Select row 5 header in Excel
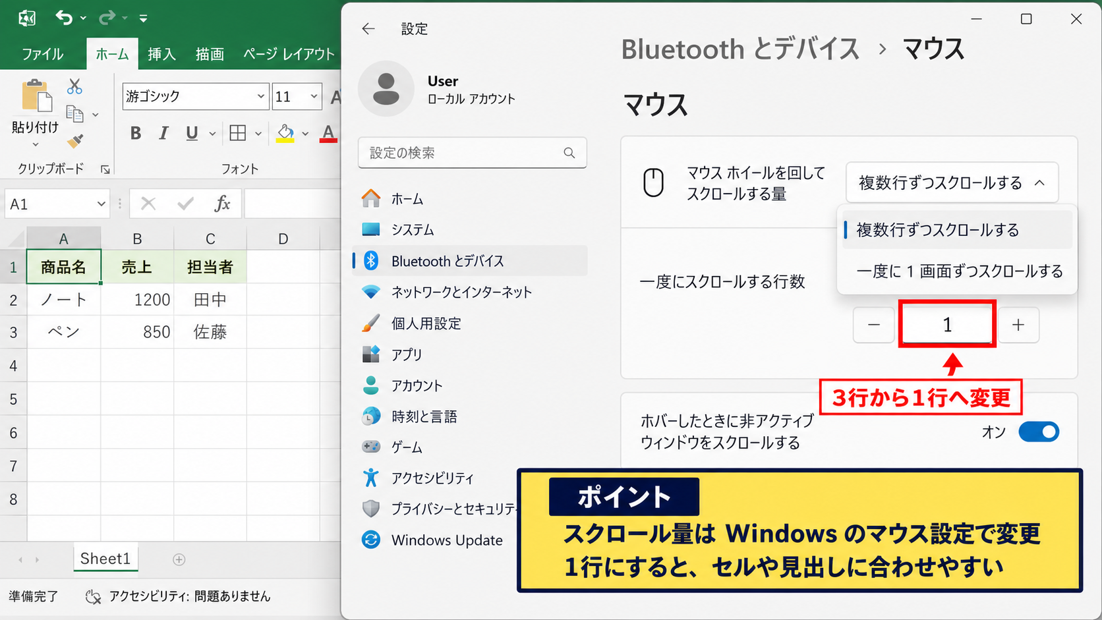Screen dimensions: 1102x620 [x=13, y=399]
